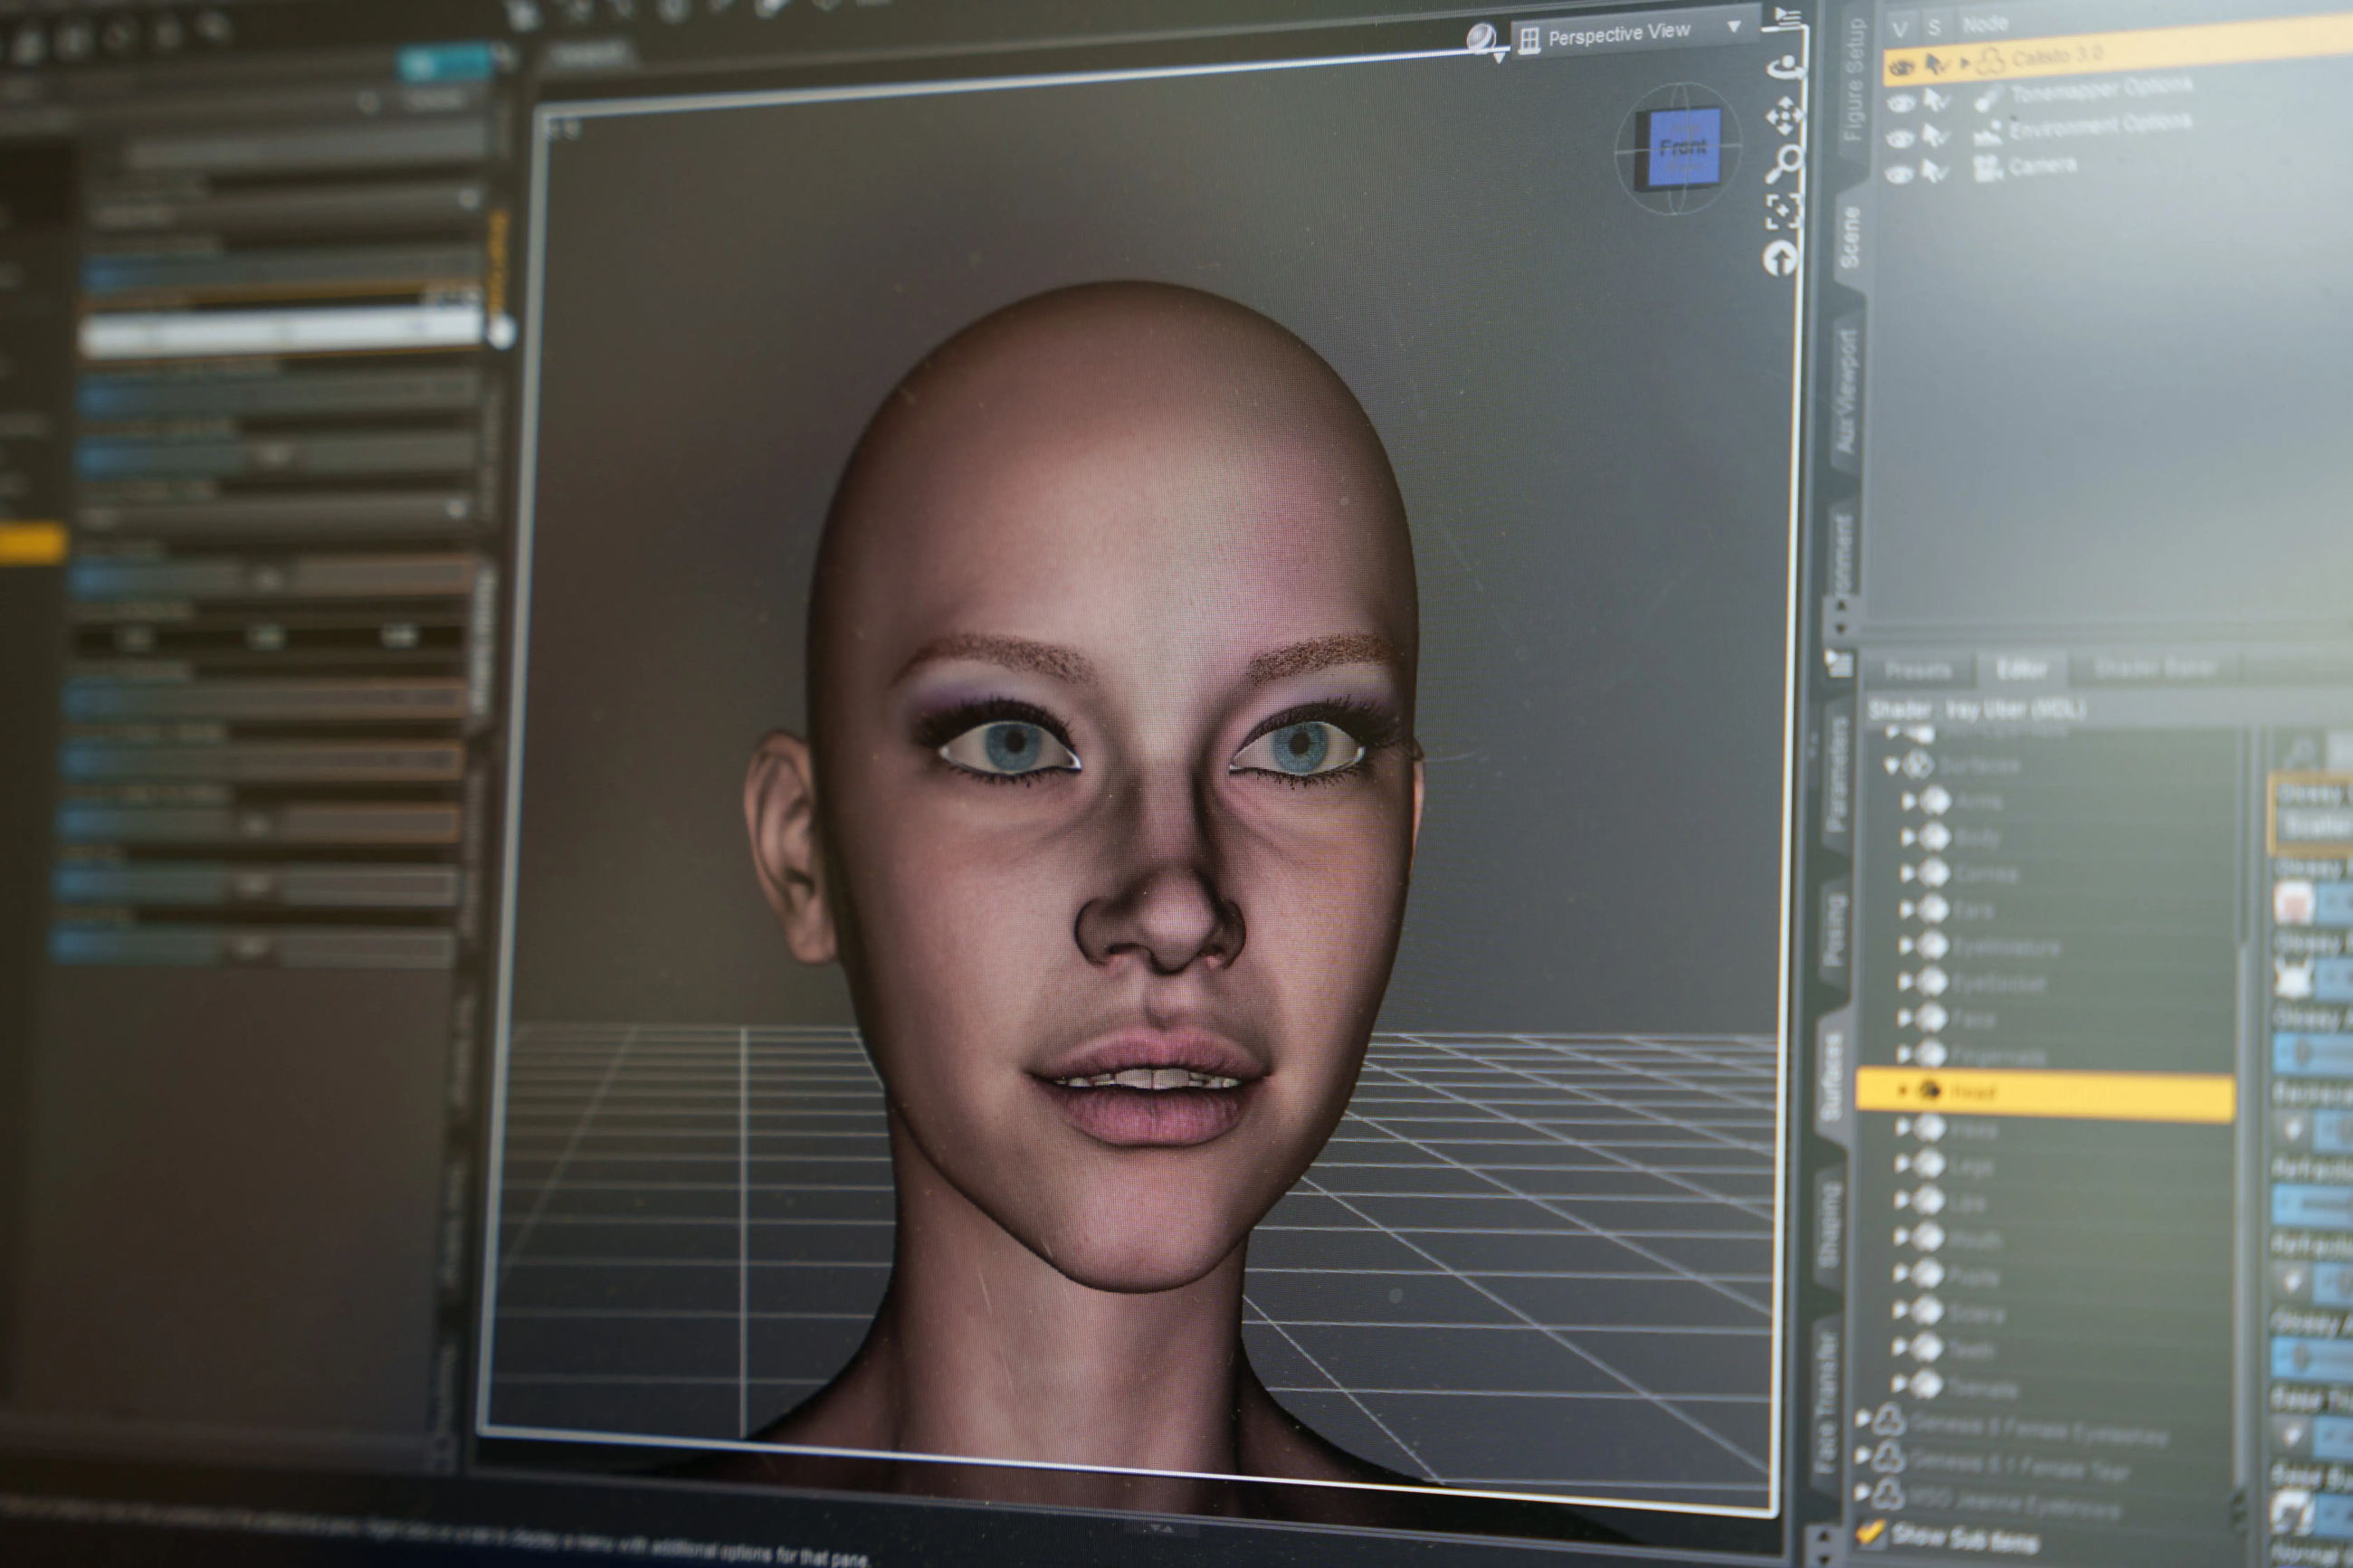
Task: Expand the Cornea surface
Action: tap(1908, 874)
